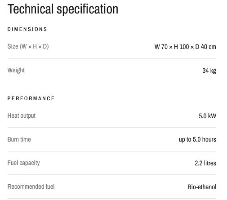The width and height of the screenshot is (227, 200).
Task: Select the W 70 × H 100 × D 40 cm value
Action: click(x=185, y=47)
